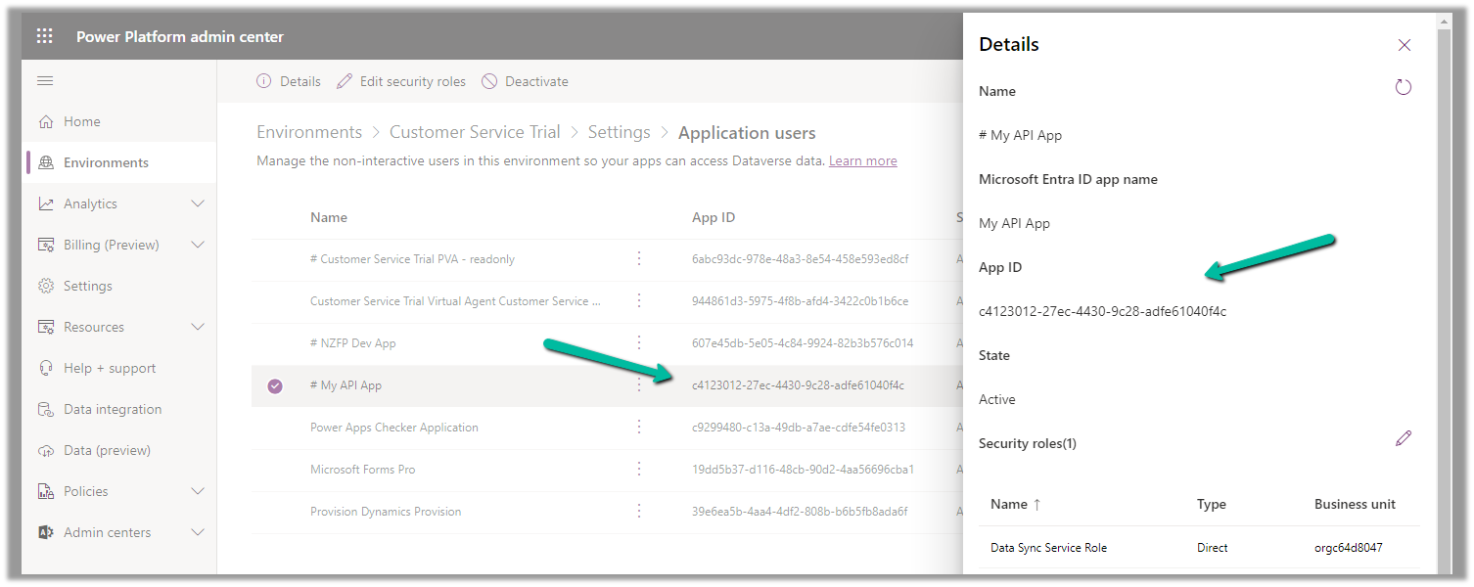Sort security roles by Name column

coord(1015,505)
